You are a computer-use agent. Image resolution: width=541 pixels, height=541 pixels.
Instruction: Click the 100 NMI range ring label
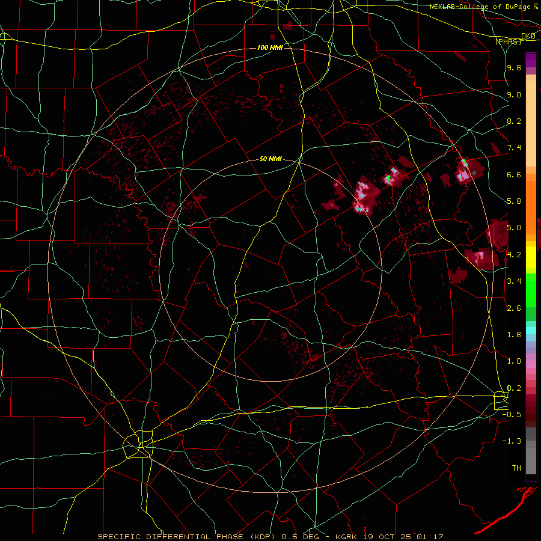(270, 47)
